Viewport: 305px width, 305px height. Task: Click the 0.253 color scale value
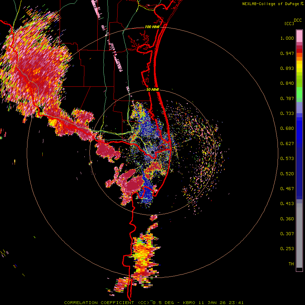[287, 249]
